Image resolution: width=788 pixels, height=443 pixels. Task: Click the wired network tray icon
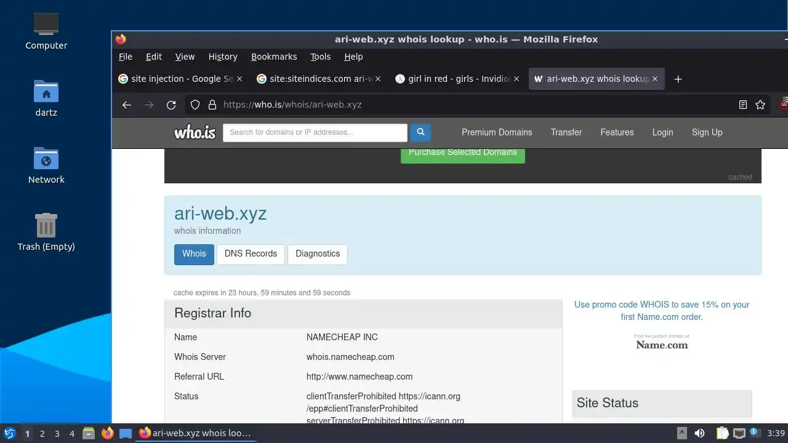click(x=739, y=433)
